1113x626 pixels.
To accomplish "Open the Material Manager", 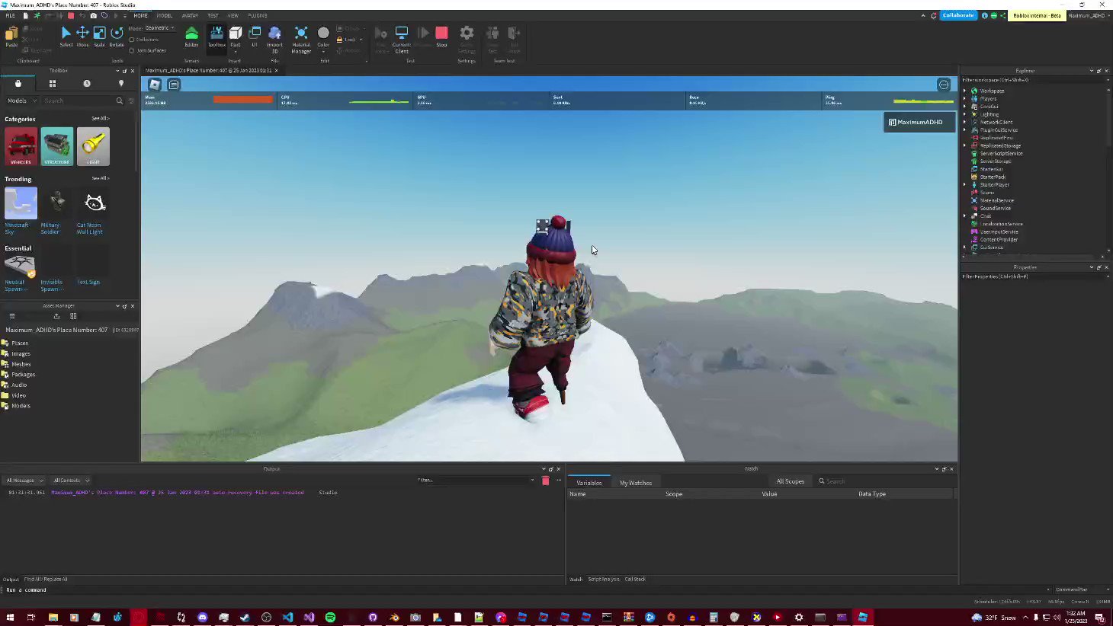I will pyautogui.click(x=301, y=40).
